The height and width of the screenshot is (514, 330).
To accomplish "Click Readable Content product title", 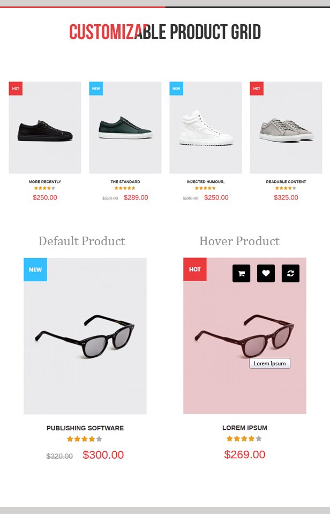I will point(286,181).
